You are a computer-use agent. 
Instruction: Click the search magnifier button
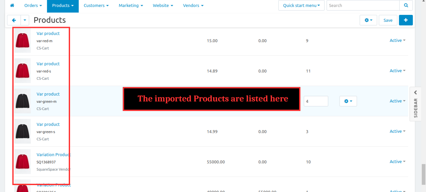(406, 6)
